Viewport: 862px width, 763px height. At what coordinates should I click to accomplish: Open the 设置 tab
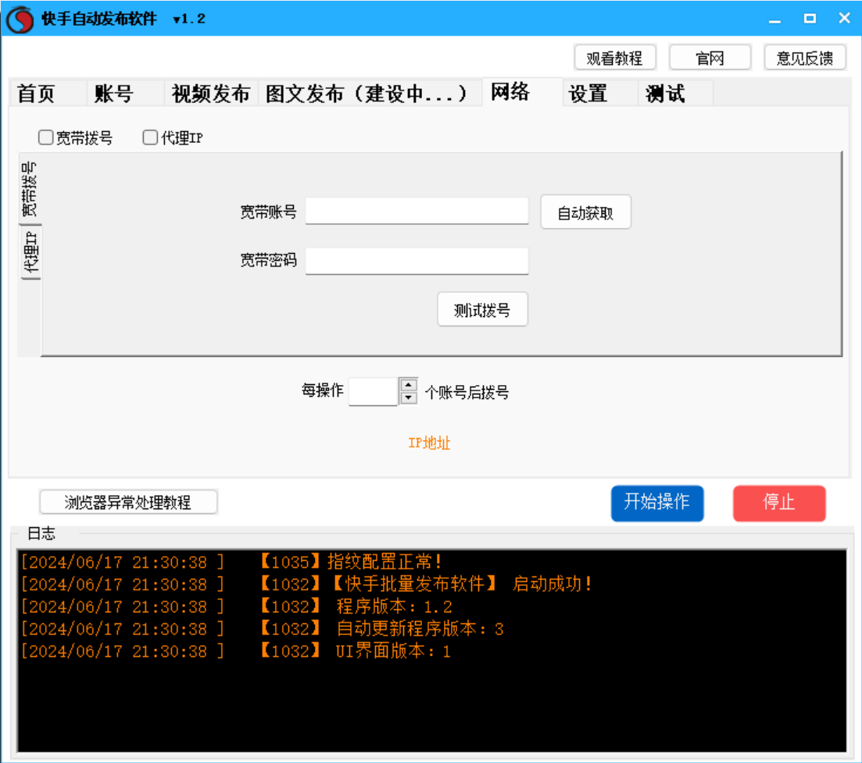coord(600,94)
